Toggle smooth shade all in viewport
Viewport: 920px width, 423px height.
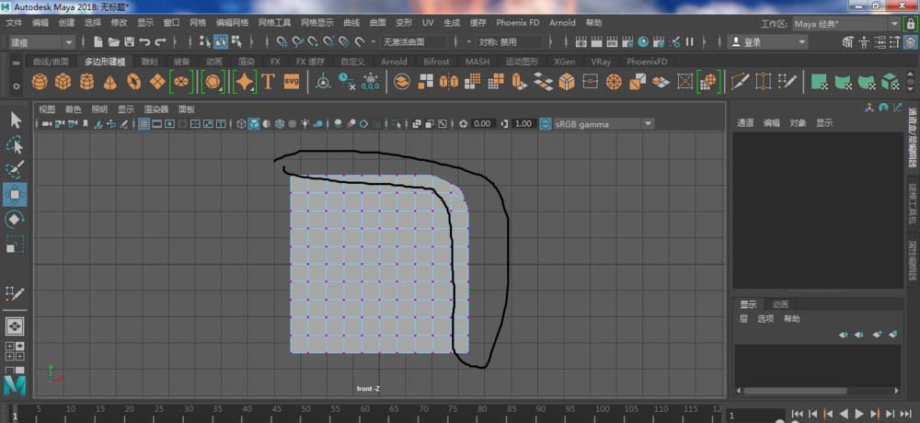pos(254,124)
